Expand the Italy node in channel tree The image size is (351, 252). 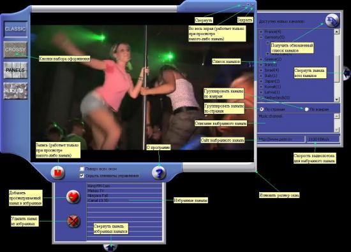[x=261, y=76]
